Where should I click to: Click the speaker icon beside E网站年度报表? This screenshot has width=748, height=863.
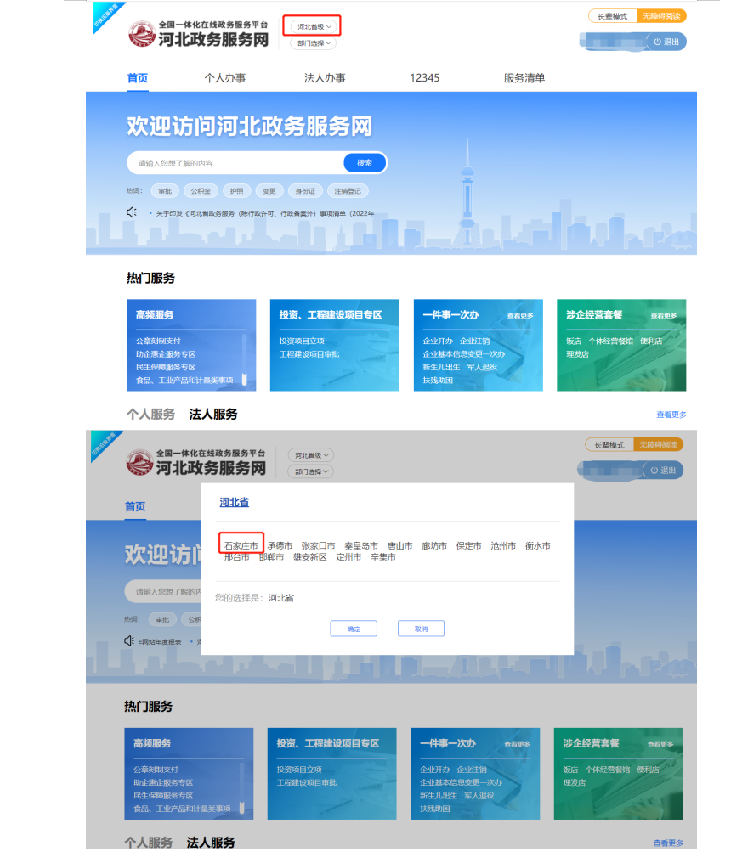pyautogui.click(x=129, y=641)
